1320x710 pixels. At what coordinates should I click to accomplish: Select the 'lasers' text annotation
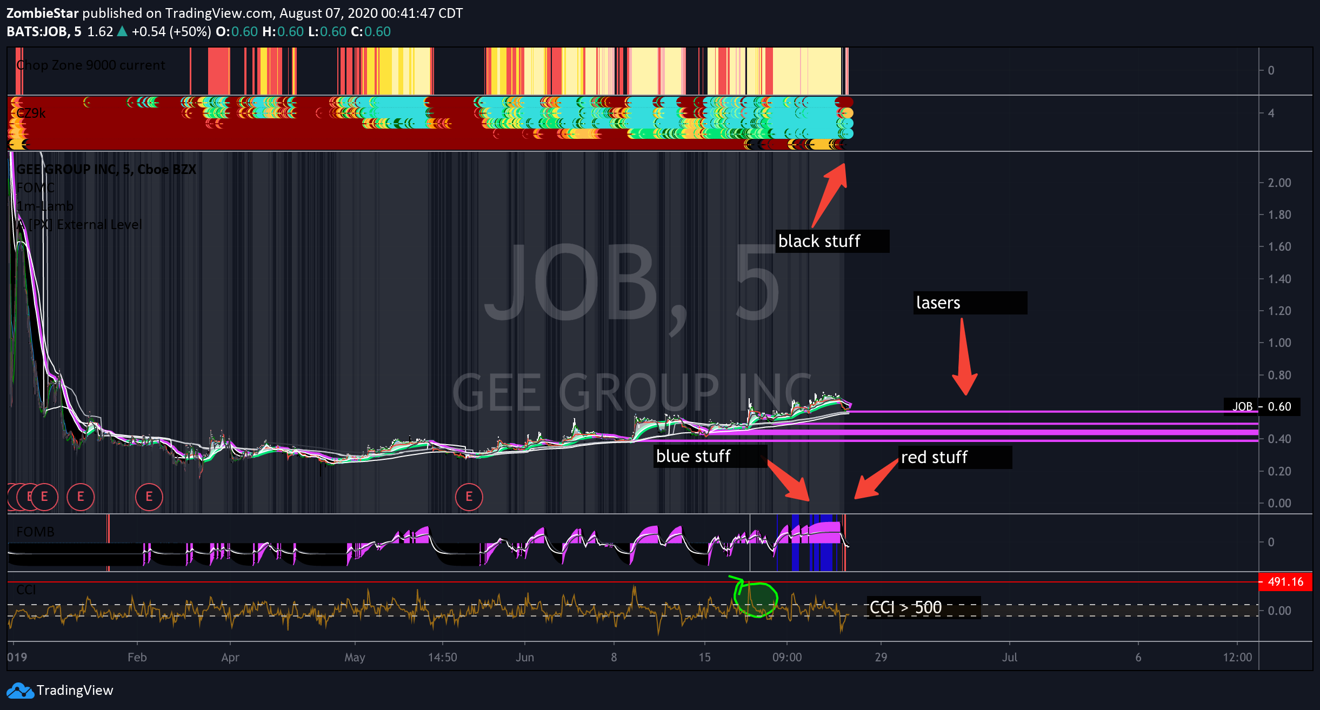(x=970, y=303)
